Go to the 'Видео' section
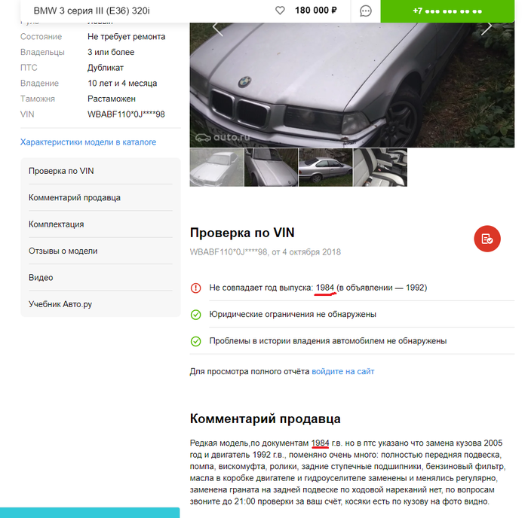The width and height of the screenshot is (528, 518). (100, 277)
